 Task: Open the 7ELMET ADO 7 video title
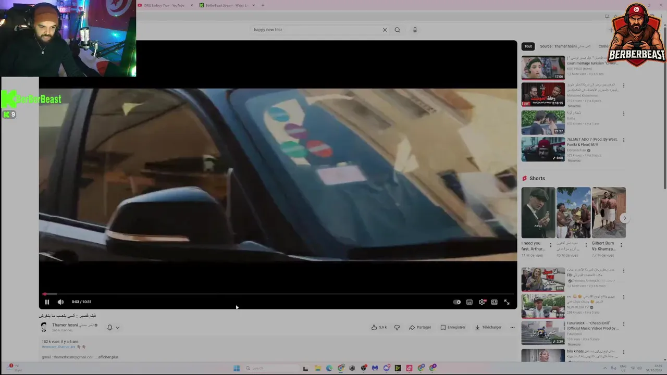pos(592,142)
